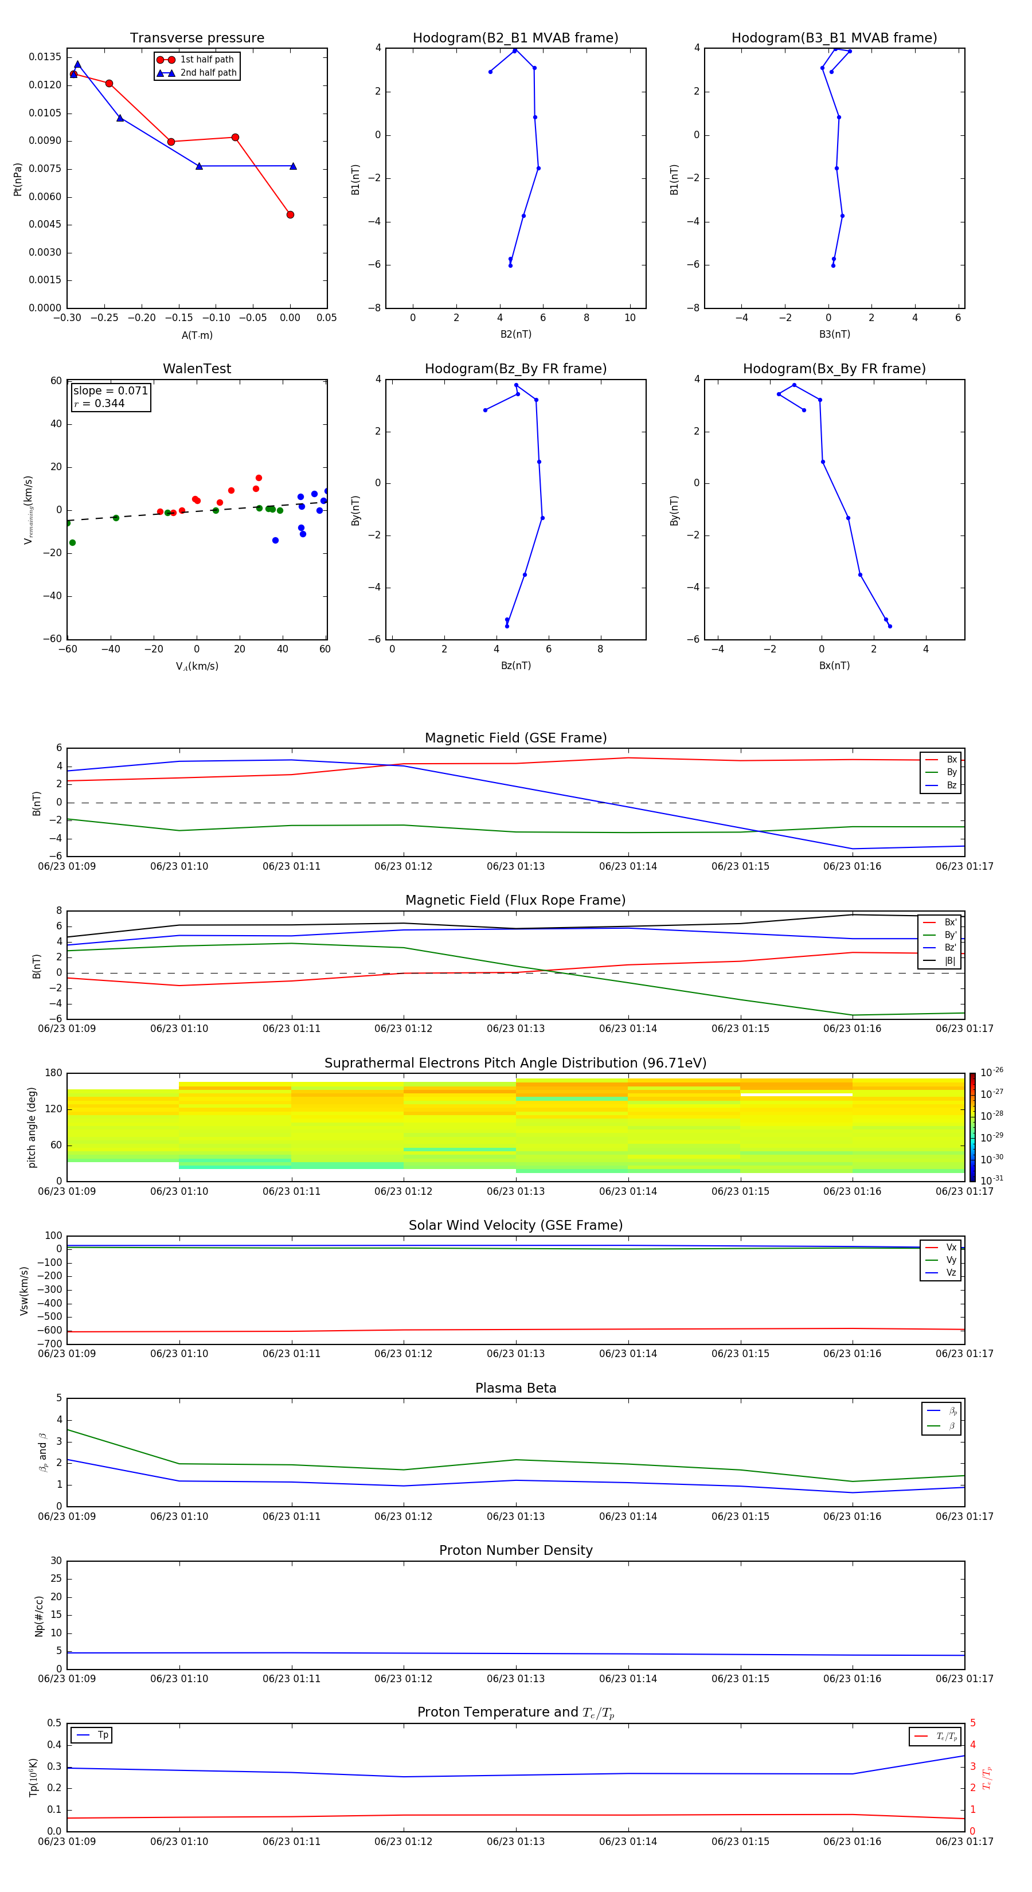The height and width of the screenshot is (1892, 1032).
Task: Select the Vx entry in velocity legend
Action: (x=941, y=1247)
